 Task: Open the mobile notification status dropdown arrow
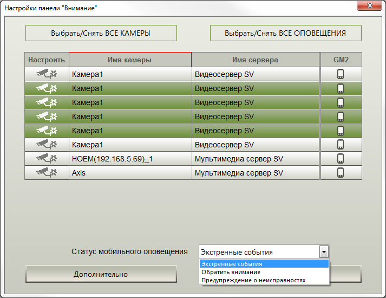(x=324, y=252)
